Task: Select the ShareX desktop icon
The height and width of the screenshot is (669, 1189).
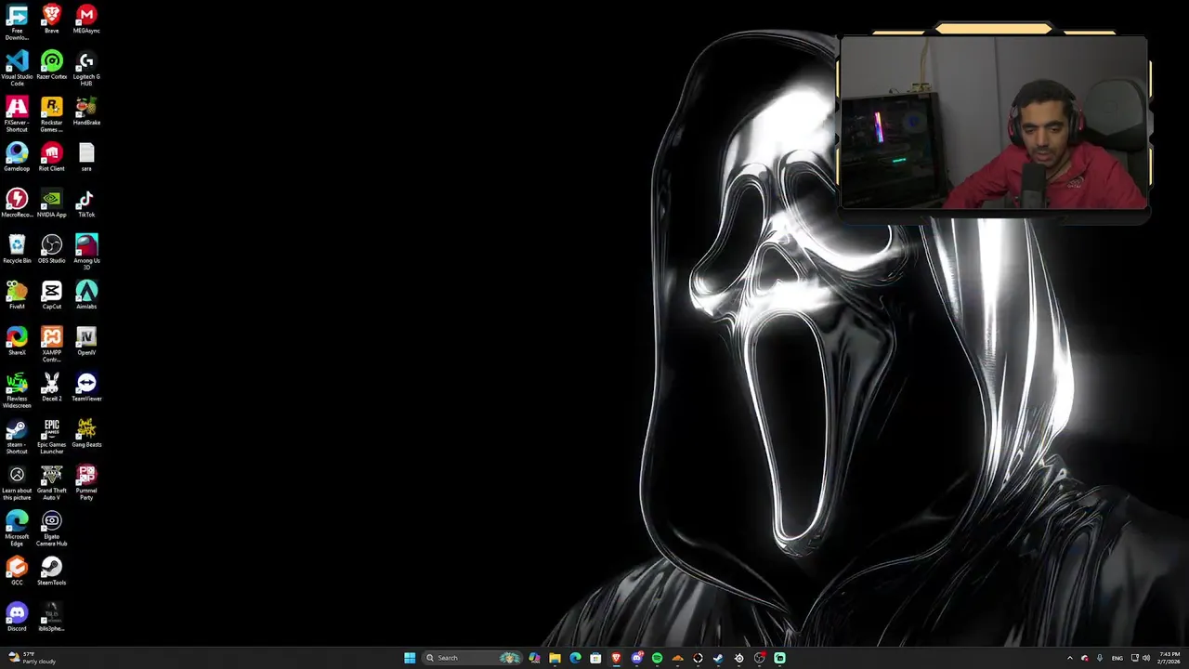Action: (17, 342)
